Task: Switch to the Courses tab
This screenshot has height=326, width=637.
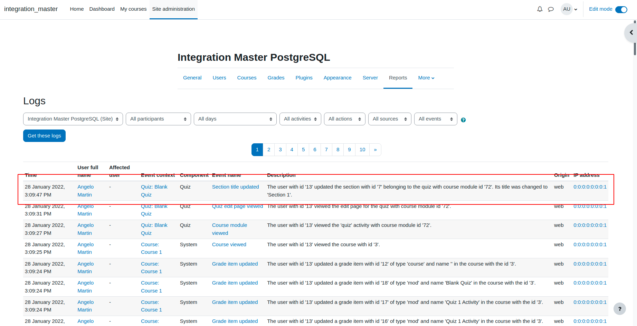Action: click(247, 78)
